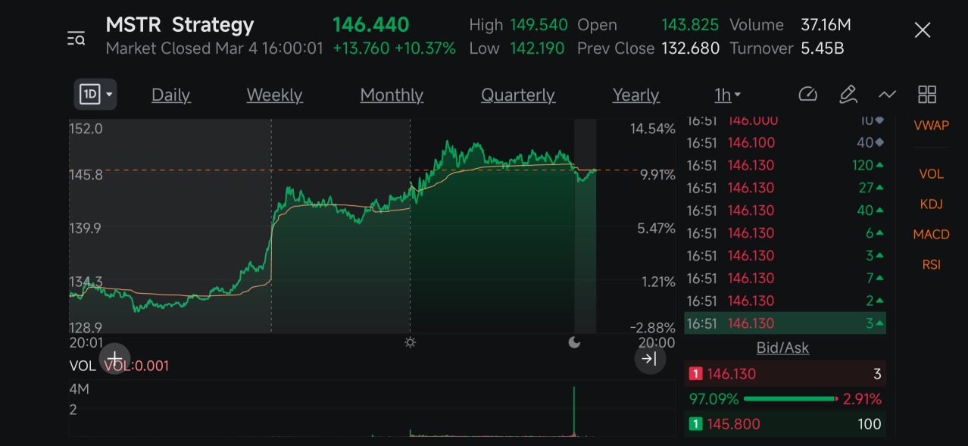Close the MSTR chart view
This screenshot has width=968, height=446.
922,30
